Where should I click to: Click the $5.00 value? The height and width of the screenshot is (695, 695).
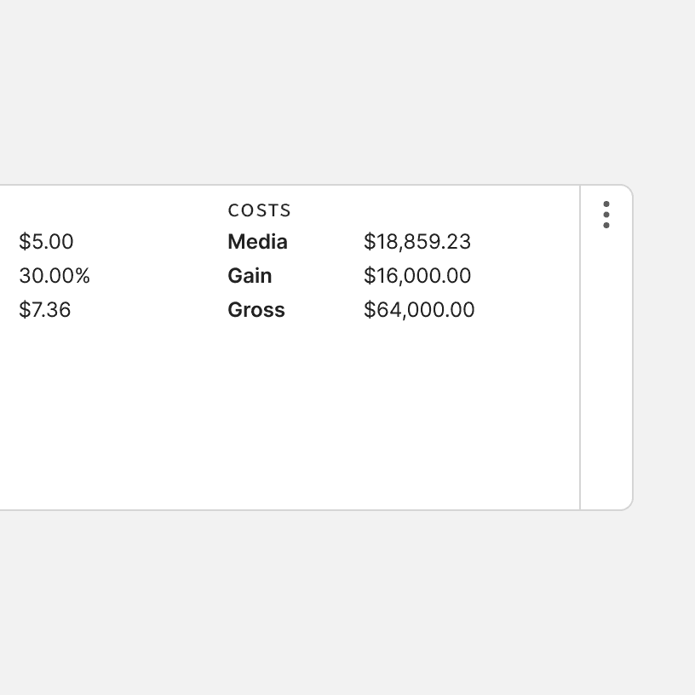point(46,242)
